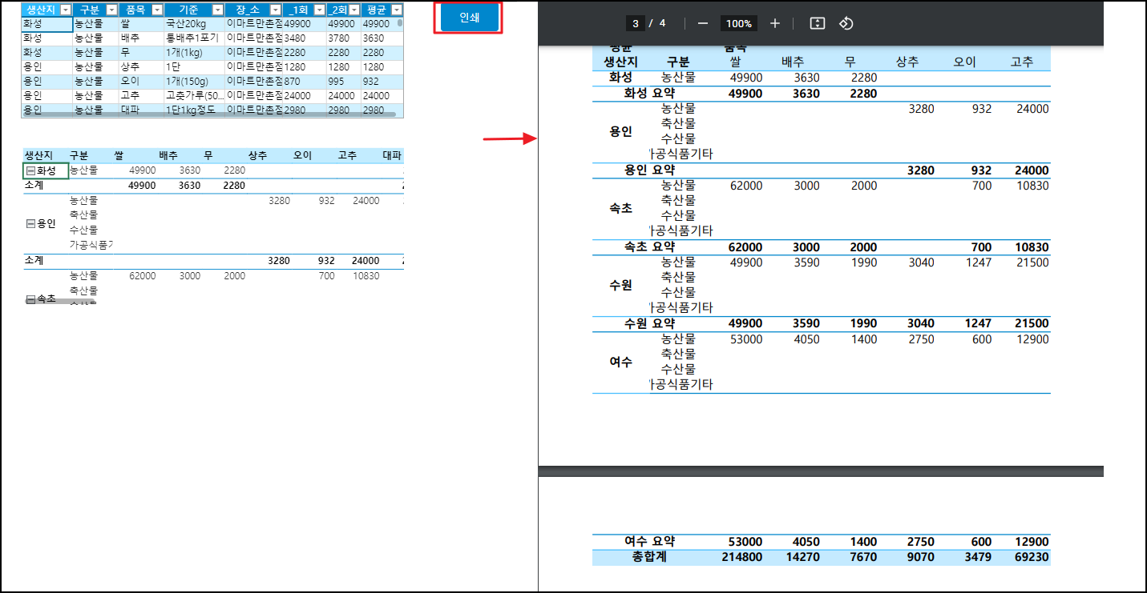Open the 기준 column filter dropdown

pyautogui.click(x=218, y=10)
